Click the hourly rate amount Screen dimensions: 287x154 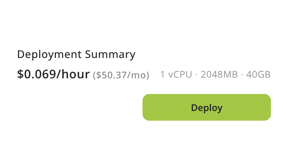[54, 74]
